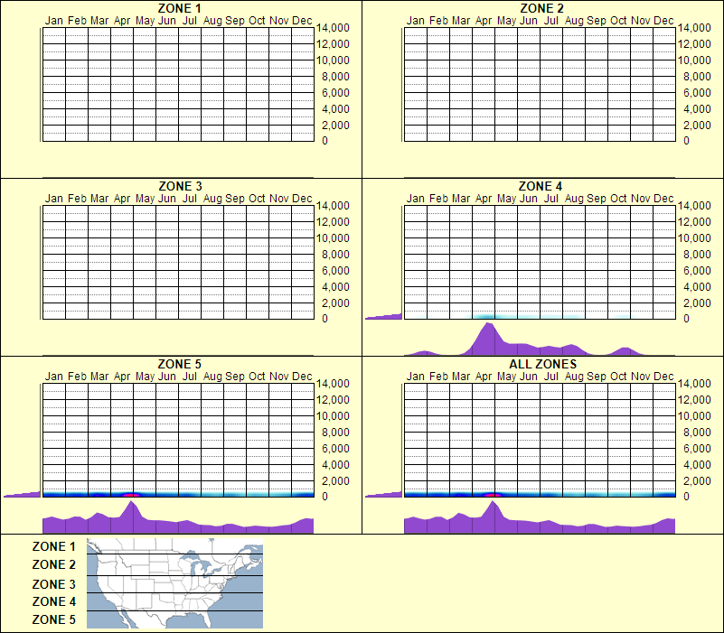
Task: Click ZONE 2 label beside the map
Action: click(x=53, y=564)
